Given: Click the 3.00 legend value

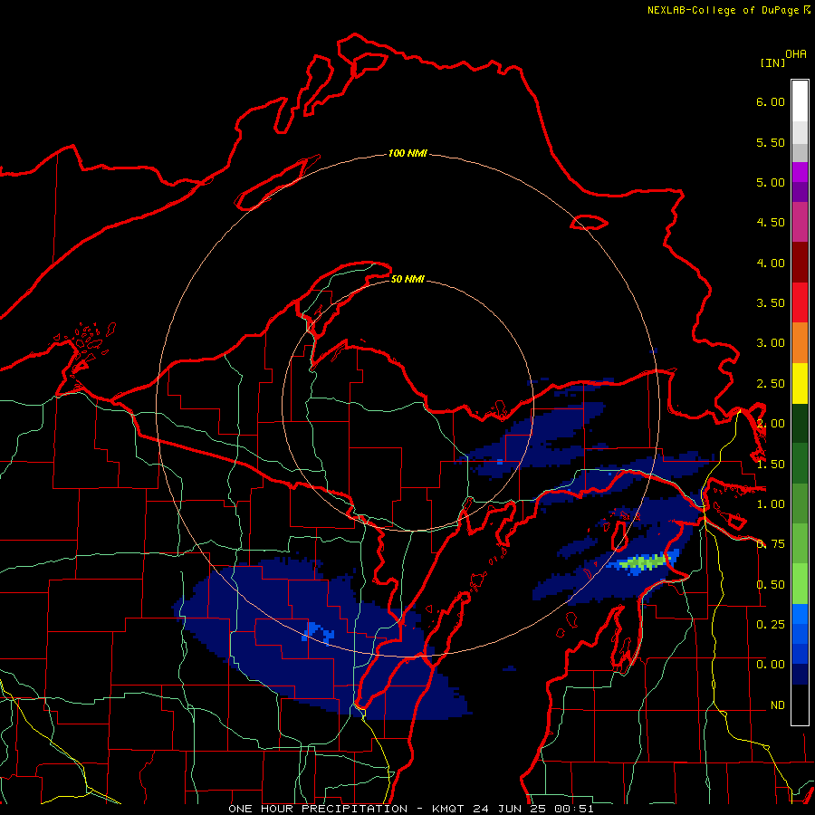Looking at the screenshot, I should (771, 343).
